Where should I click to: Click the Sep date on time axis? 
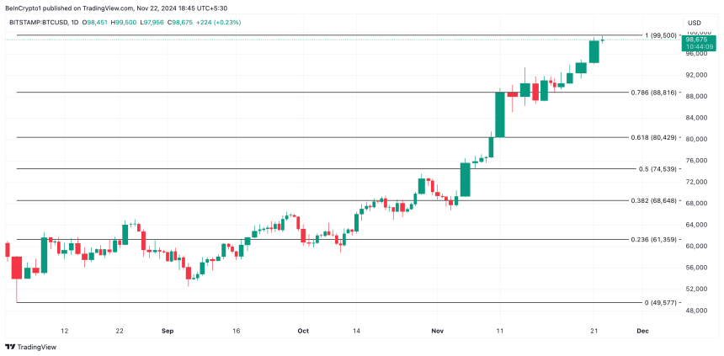pyautogui.click(x=167, y=331)
